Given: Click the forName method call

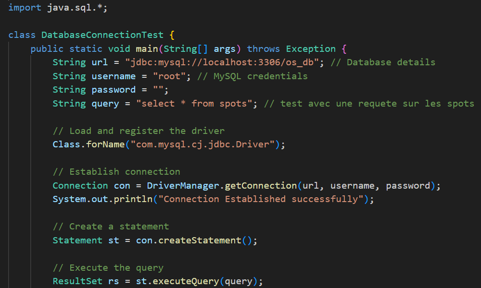Looking at the screenshot, I should coord(105,144).
